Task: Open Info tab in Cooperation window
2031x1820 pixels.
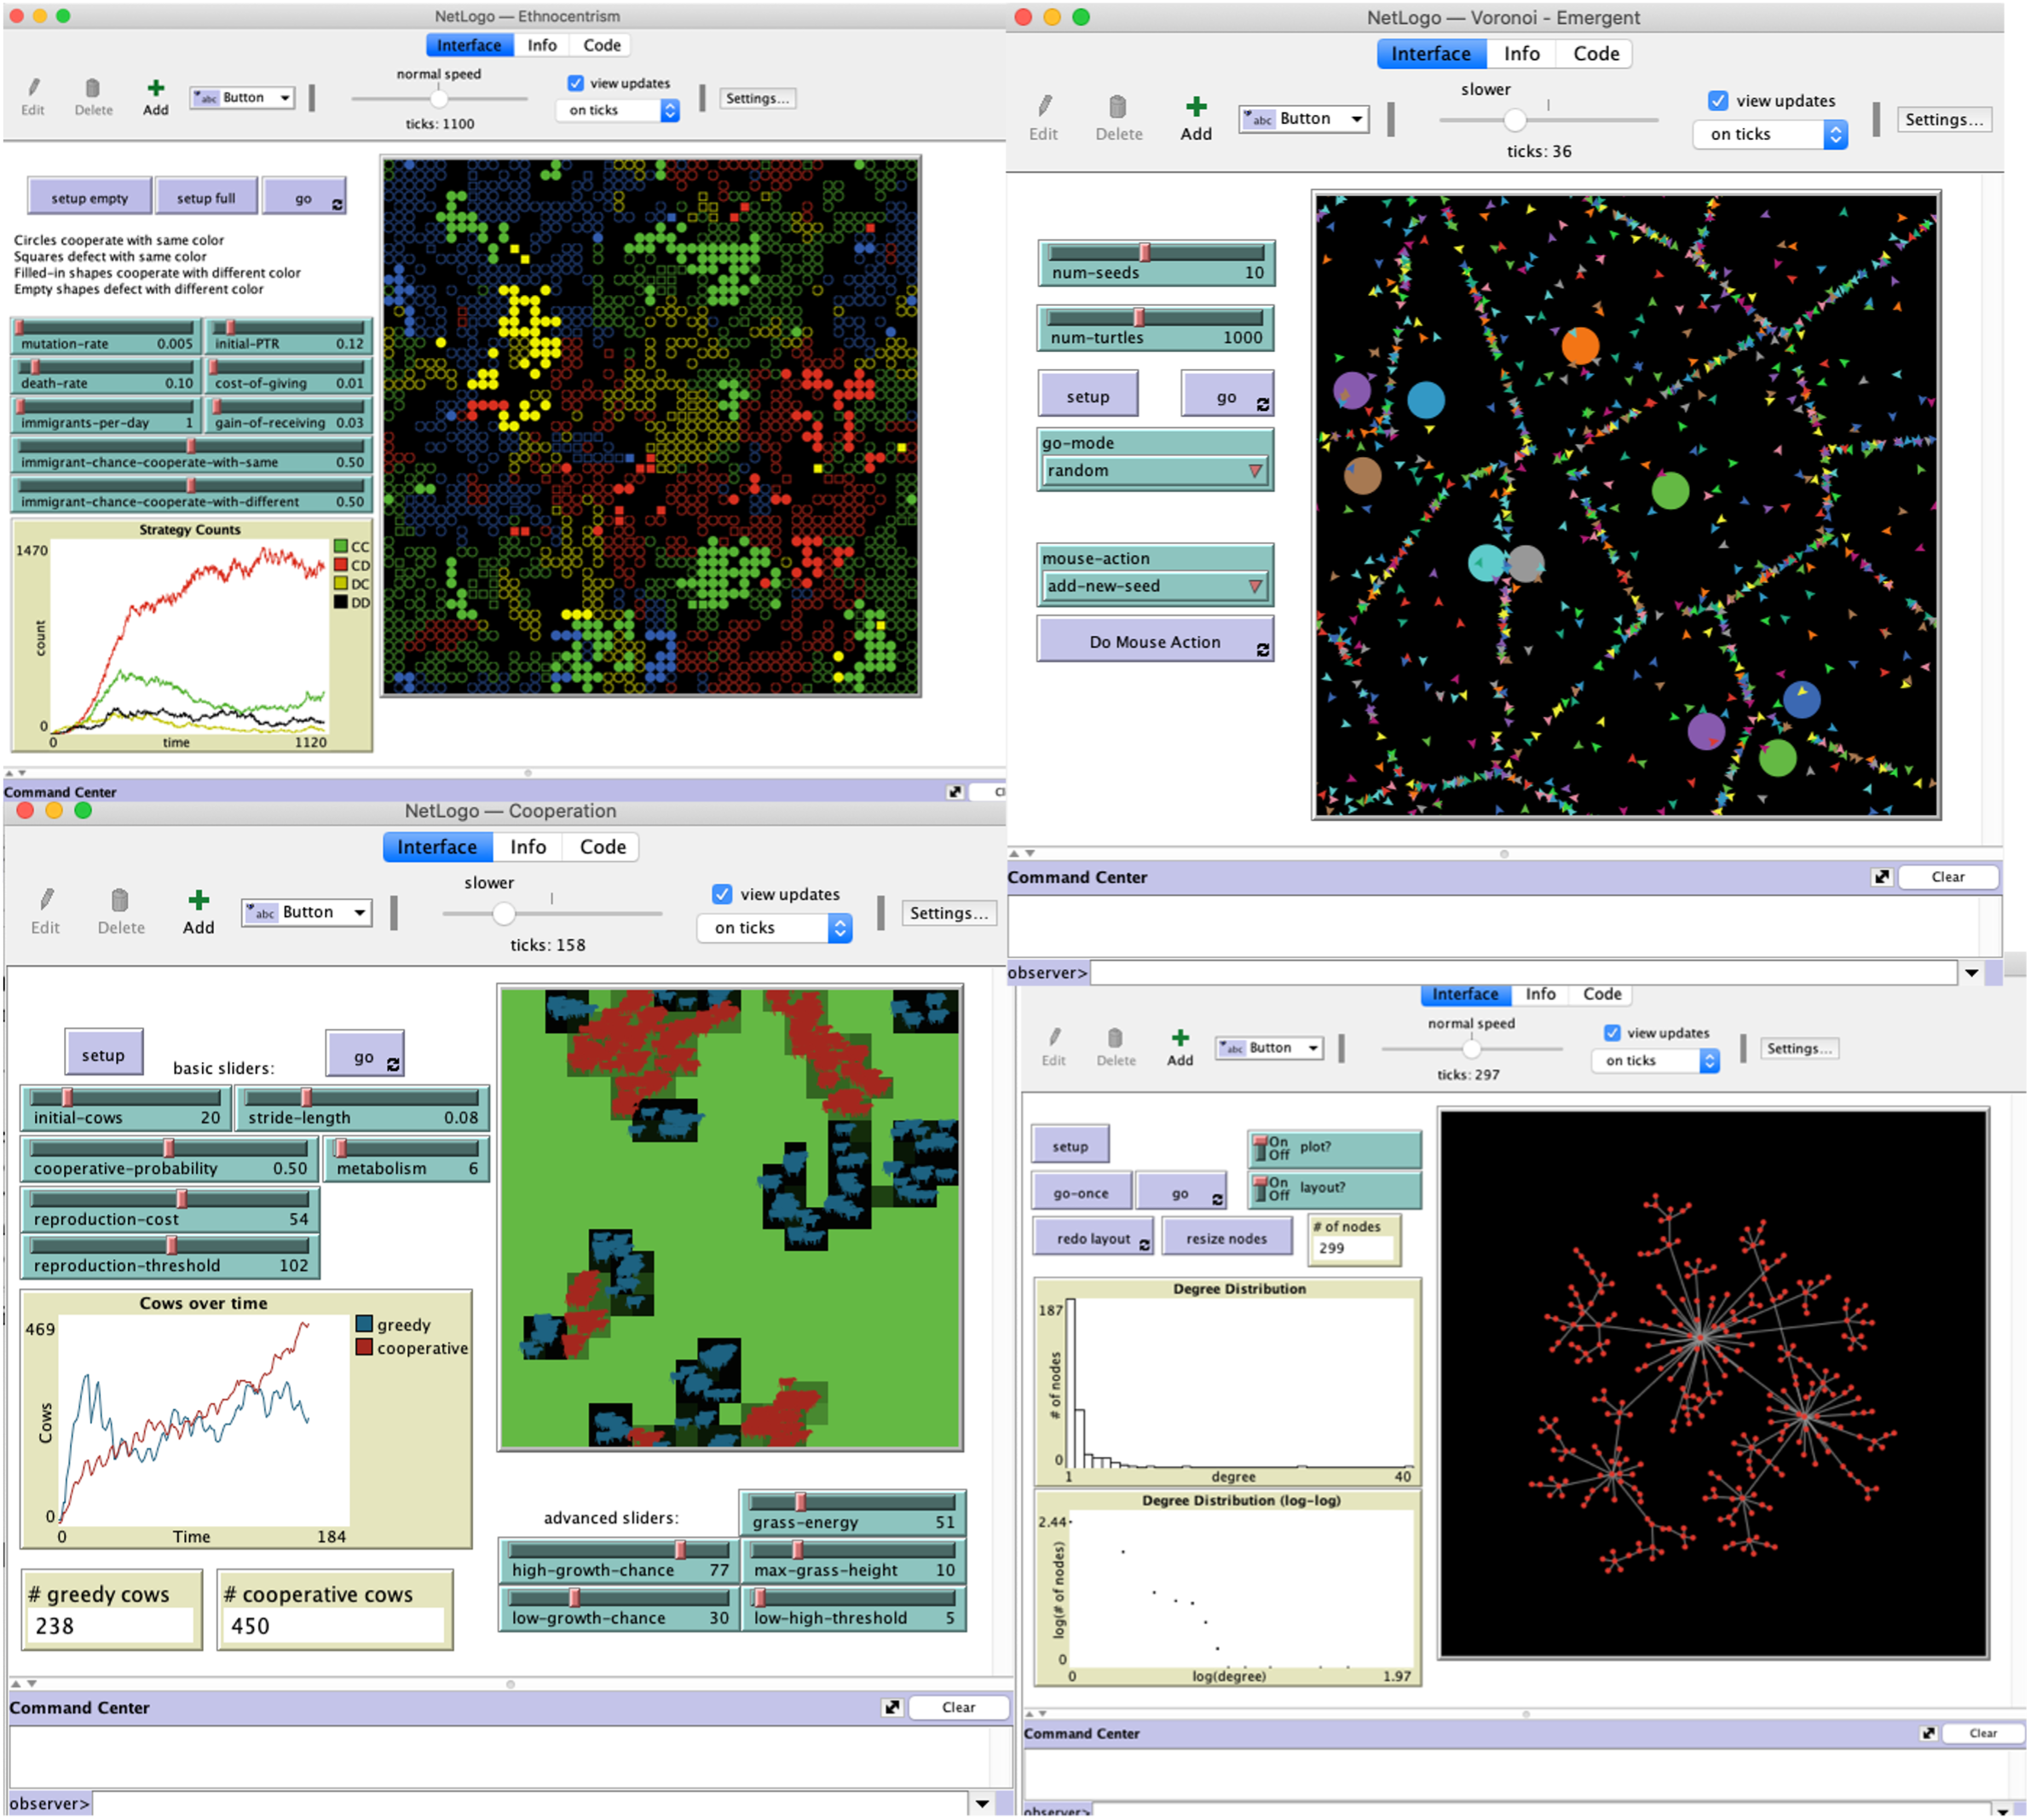Action: [x=528, y=847]
